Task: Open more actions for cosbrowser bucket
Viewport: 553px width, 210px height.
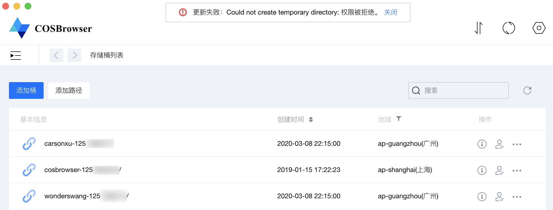Action: (x=517, y=171)
